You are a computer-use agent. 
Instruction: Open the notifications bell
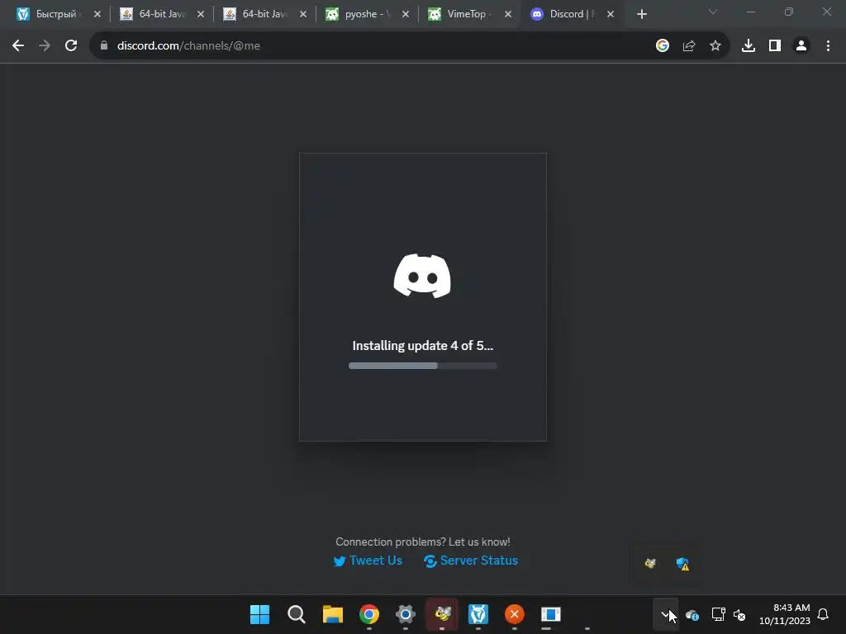[824, 614]
